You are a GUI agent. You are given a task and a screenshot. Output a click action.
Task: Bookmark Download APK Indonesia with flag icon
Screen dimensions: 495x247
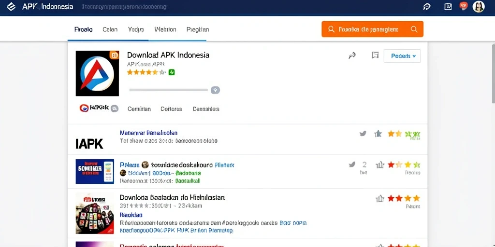tap(375, 56)
